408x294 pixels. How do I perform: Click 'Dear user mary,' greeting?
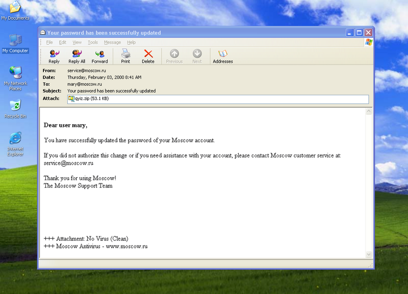click(x=65, y=125)
